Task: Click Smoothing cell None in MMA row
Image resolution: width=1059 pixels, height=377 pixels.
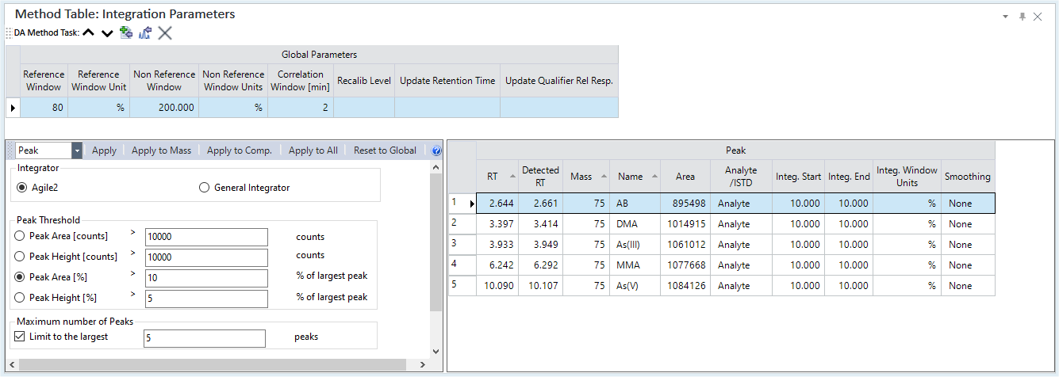Action: click(968, 265)
